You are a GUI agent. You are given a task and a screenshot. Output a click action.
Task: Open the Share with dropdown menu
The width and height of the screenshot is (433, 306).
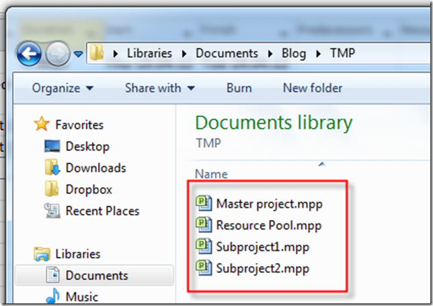point(160,88)
